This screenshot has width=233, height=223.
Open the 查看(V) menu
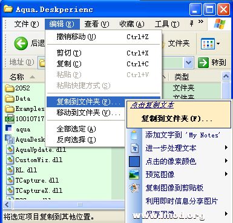point(97,24)
